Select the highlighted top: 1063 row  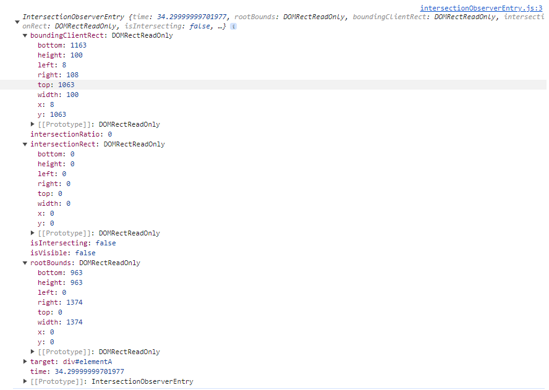tap(273, 85)
